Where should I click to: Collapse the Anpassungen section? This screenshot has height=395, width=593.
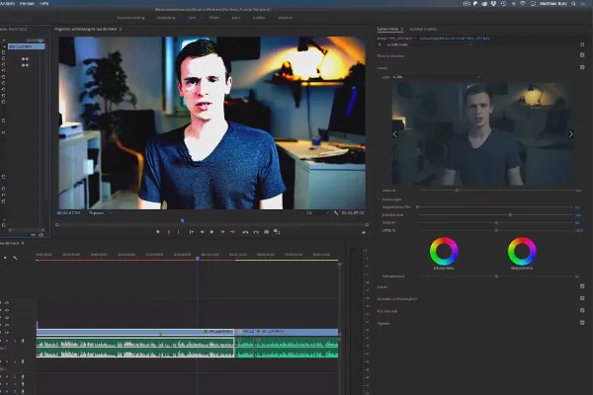coord(379,199)
